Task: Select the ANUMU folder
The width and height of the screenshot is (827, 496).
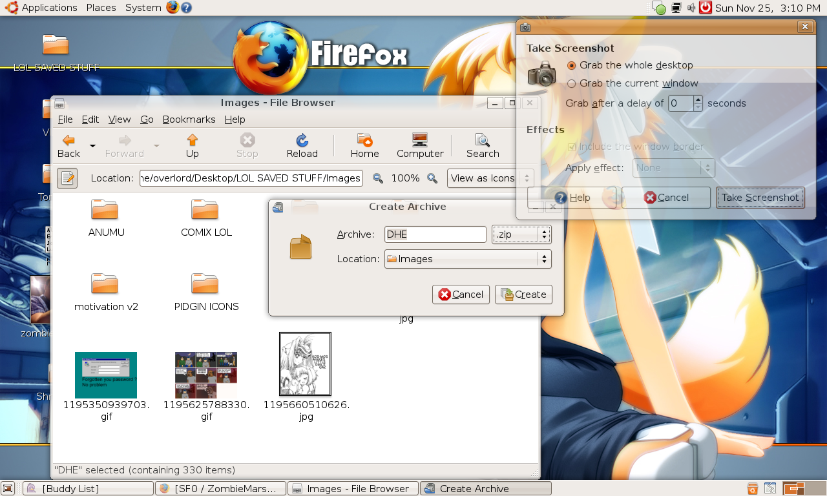Action: click(x=106, y=218)
